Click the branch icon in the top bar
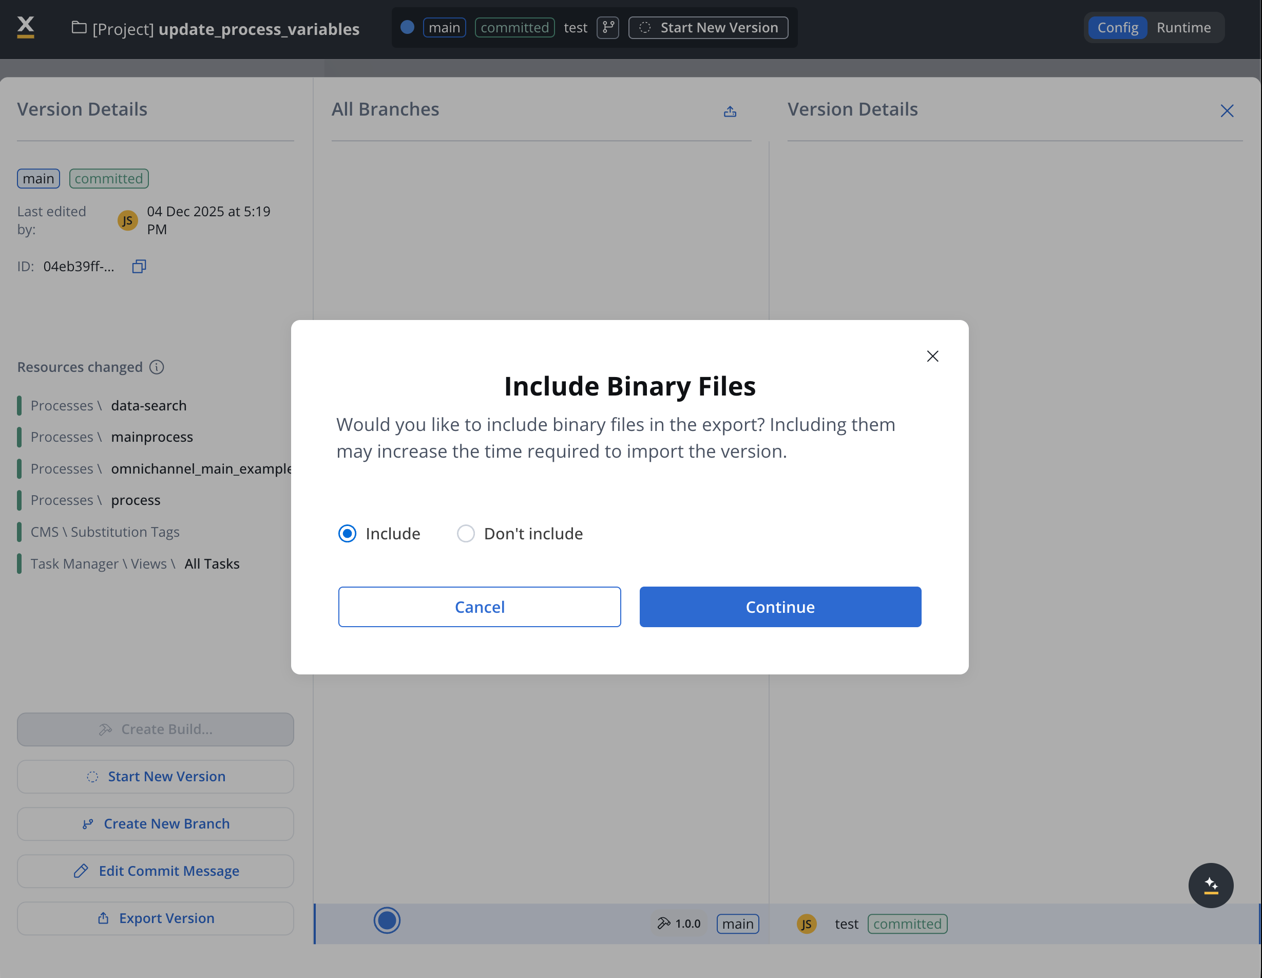 pos(607,28)
